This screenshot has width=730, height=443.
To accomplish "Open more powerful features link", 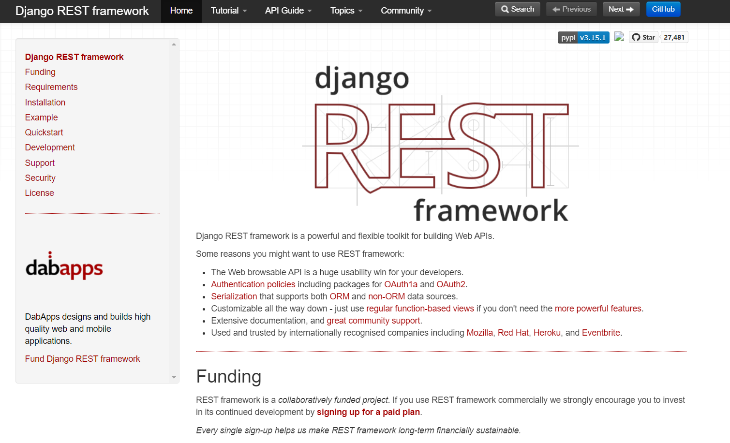I will 598,309.
